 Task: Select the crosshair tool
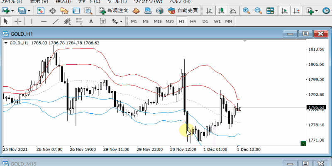coord(18,21)
